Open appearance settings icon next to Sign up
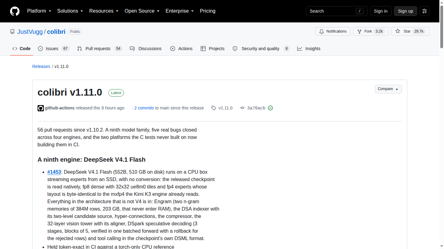 pos(425,11)
